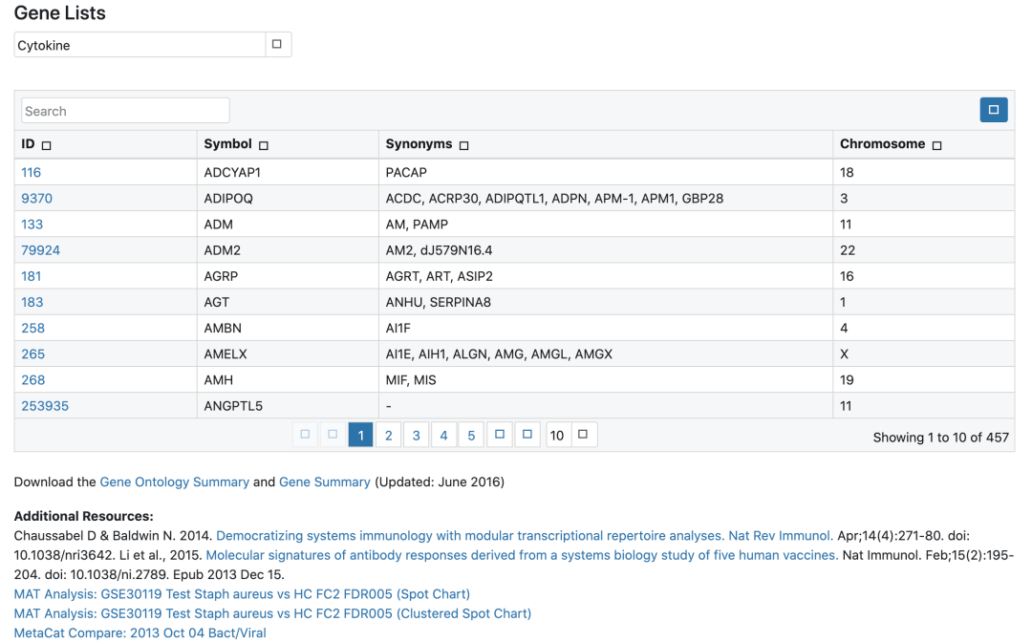Sort by Symbol using its header icon
This screenshot has width=1032, height=643.
pos(264,145)
